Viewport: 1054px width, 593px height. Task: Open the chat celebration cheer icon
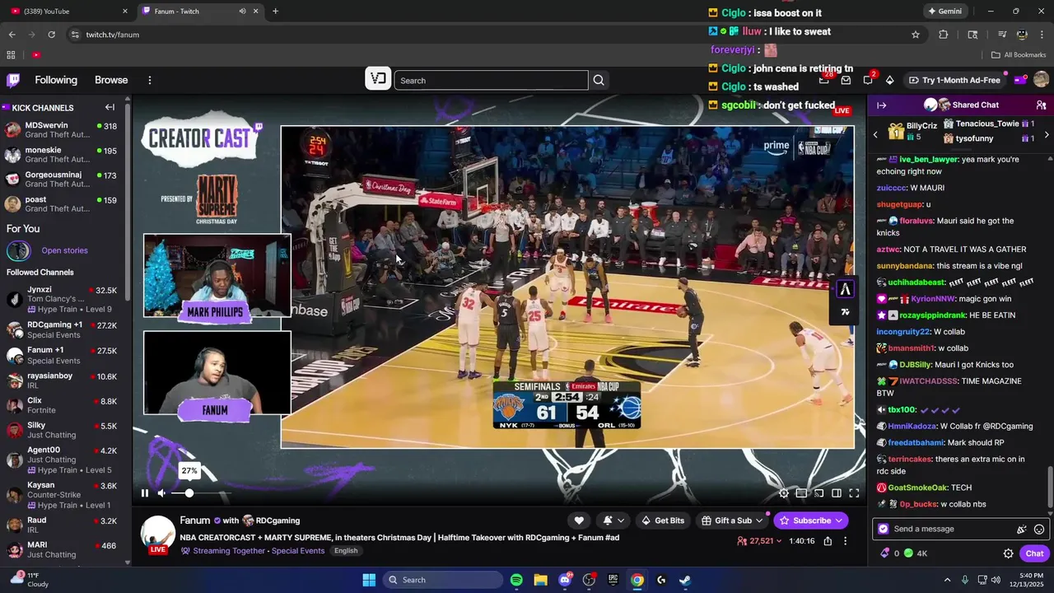(1022, 529)
